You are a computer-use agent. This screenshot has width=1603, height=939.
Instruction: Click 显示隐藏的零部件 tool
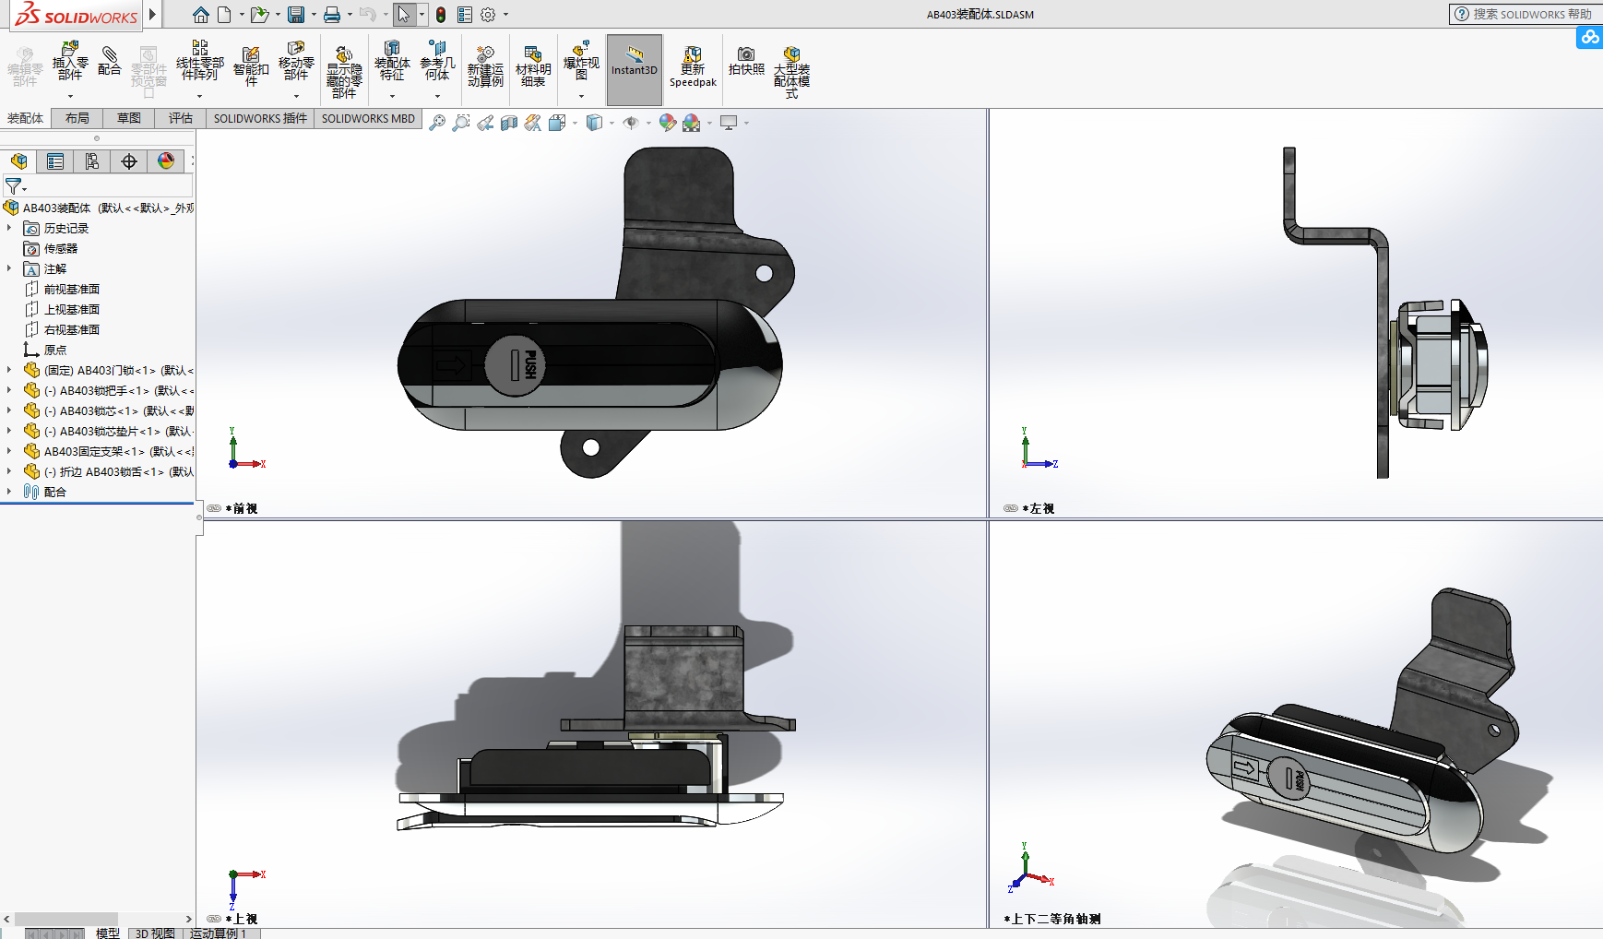point(344,72)
